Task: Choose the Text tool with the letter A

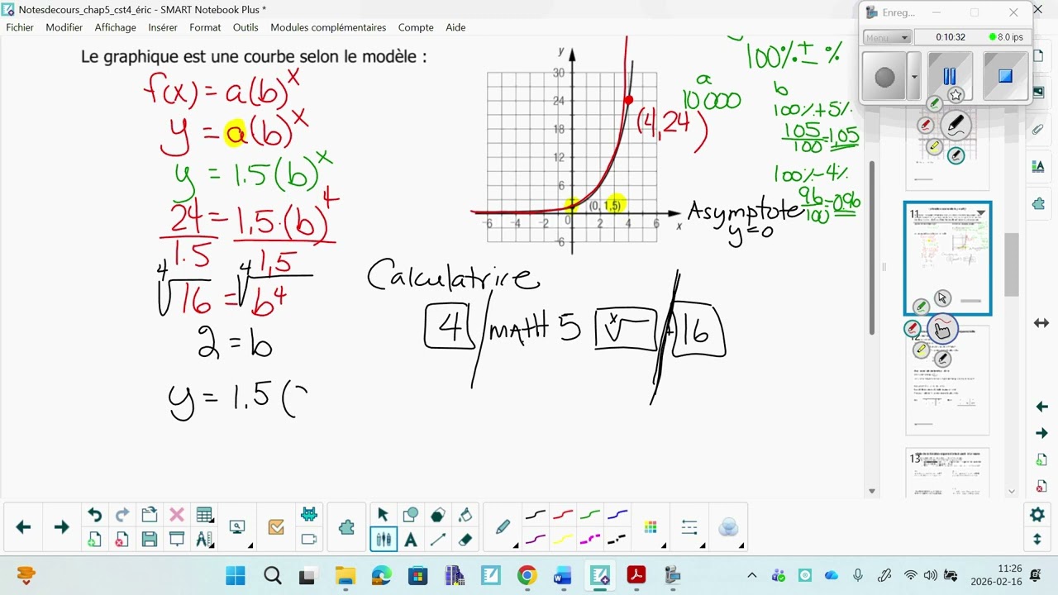Action: coord(410,540)
